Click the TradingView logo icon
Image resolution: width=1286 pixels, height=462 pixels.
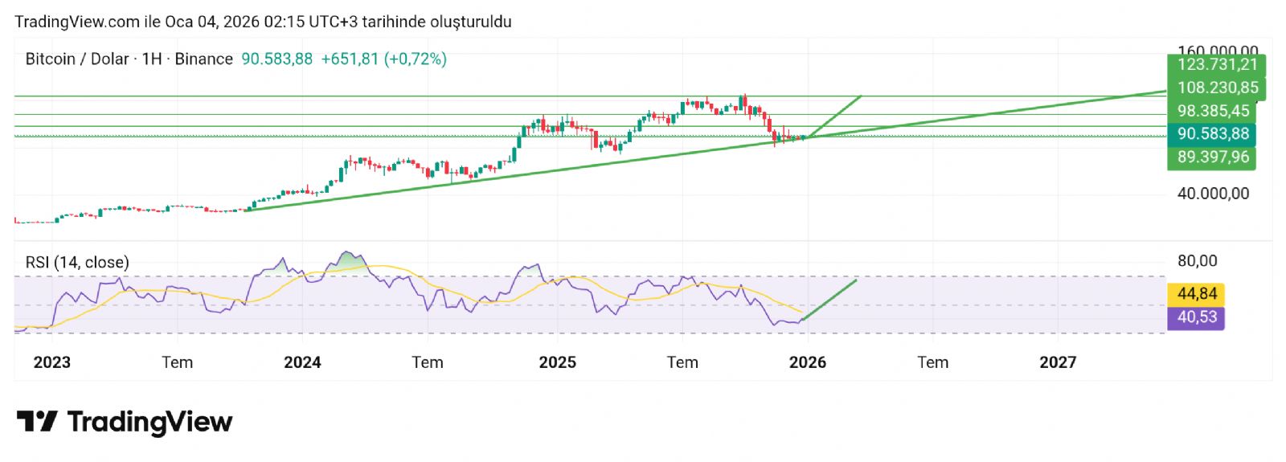click(x=36, y=422)
